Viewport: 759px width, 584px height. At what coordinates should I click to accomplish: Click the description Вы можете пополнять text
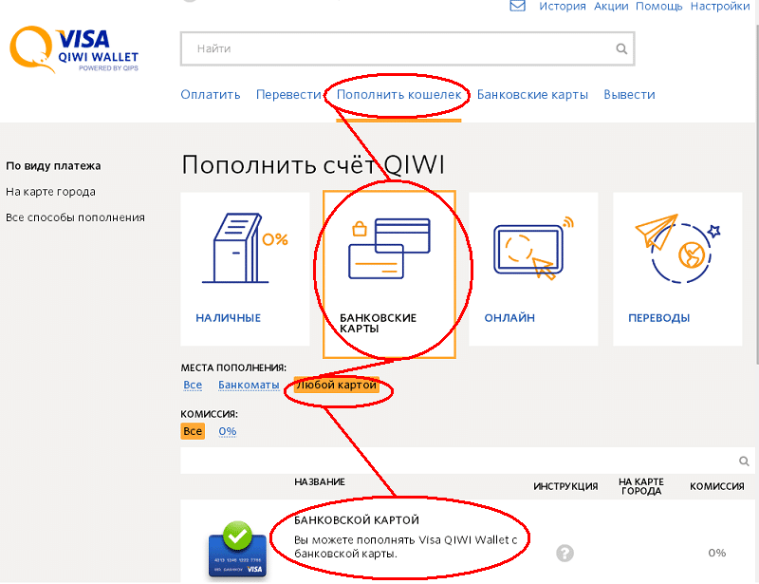[406, 547]
